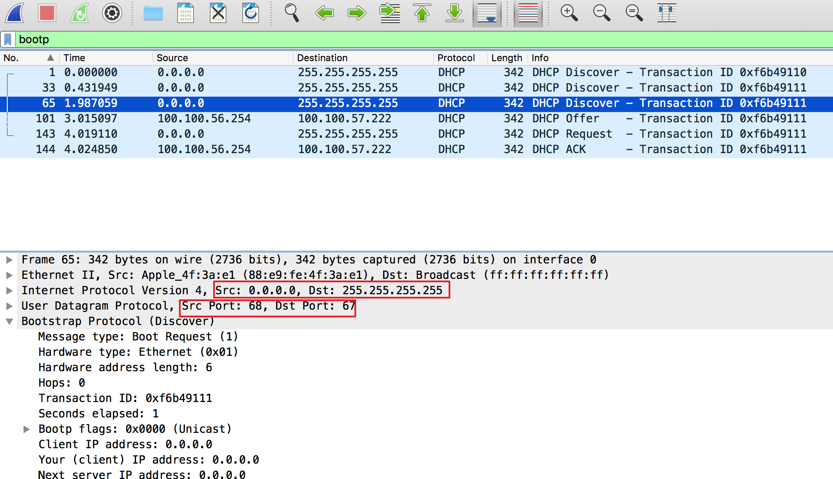Screen dimensions: 833x479
Task: Open the capture options gear
Action: pyautogui.click(x=111, y=13)
